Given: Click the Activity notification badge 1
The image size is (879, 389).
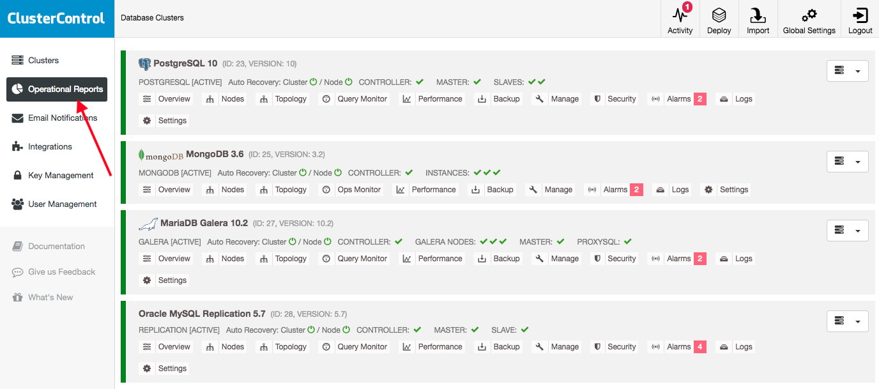Looking at the screenshot, I should click(687, 7).
